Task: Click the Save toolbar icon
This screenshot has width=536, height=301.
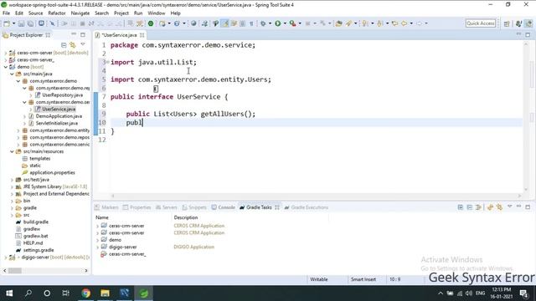Action: coord(21,23)
